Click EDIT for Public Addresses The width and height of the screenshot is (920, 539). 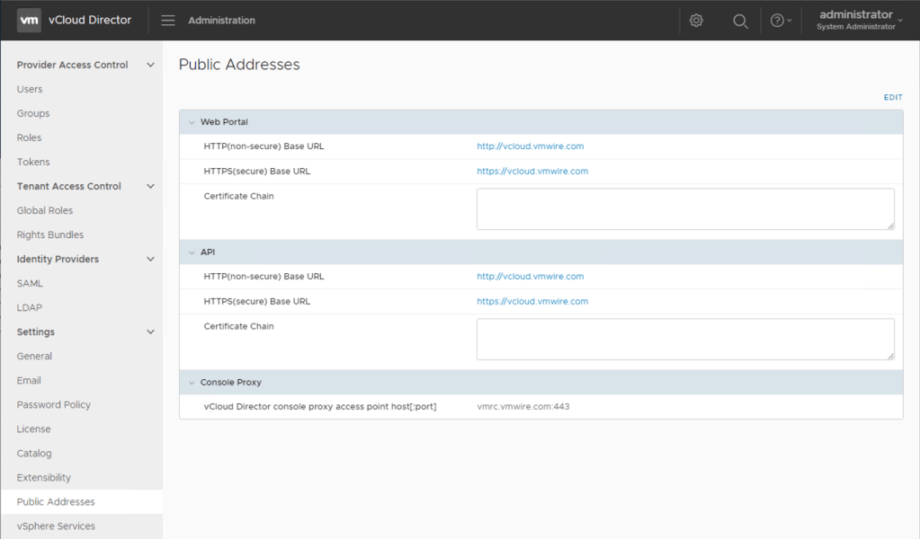[x=892, y=97]
